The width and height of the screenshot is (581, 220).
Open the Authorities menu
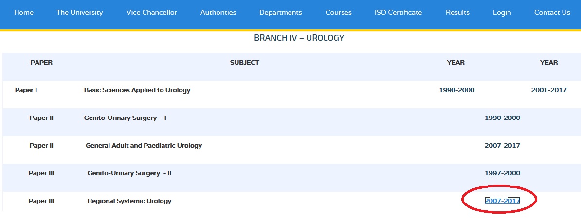pos(218,12)
